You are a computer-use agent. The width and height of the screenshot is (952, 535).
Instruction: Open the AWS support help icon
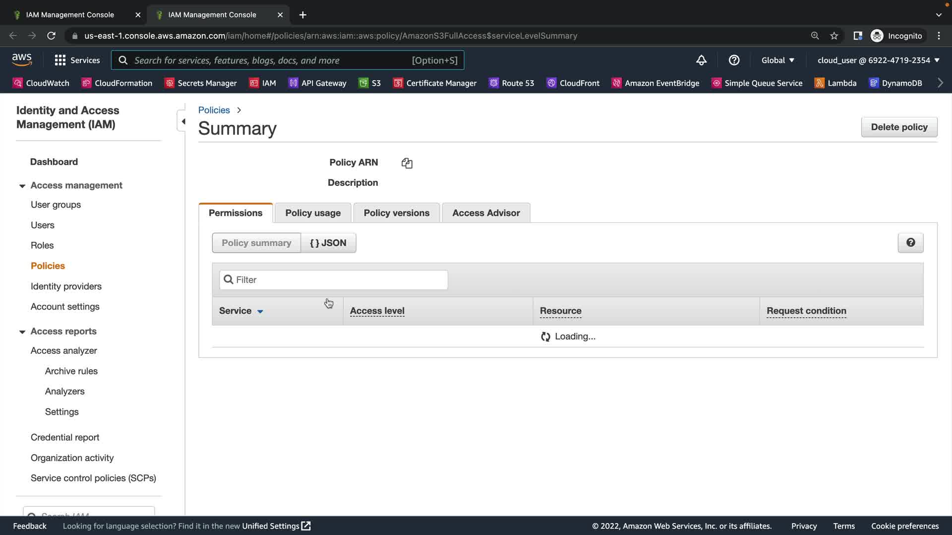(734, 60)
